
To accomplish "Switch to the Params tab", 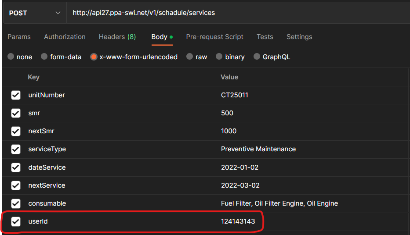I will pos(19,37).
